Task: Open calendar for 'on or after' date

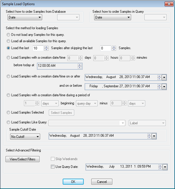Action: (x=164, y=77)
